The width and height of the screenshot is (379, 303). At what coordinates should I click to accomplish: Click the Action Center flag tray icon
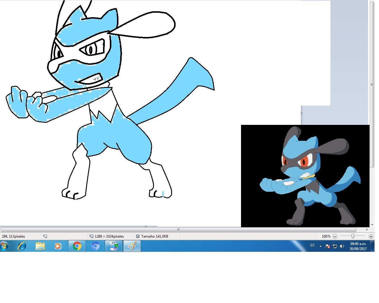tap(328, 246)
